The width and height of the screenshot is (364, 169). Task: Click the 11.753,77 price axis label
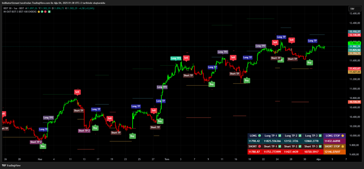[354, 53]
